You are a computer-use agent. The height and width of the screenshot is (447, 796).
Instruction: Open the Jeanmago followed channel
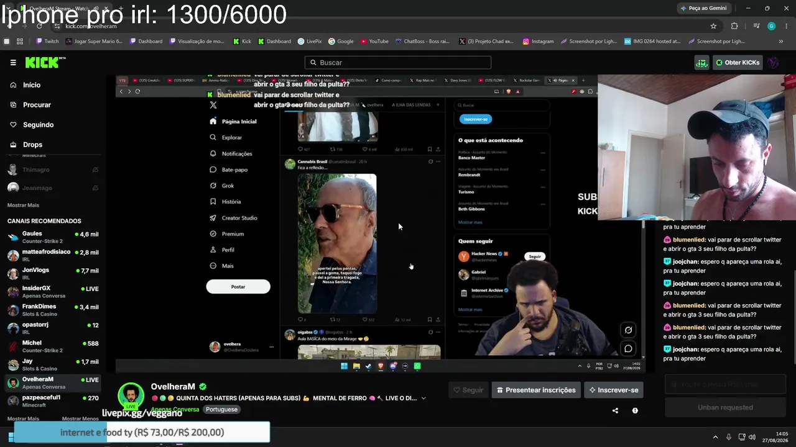[x=53, y=187]
